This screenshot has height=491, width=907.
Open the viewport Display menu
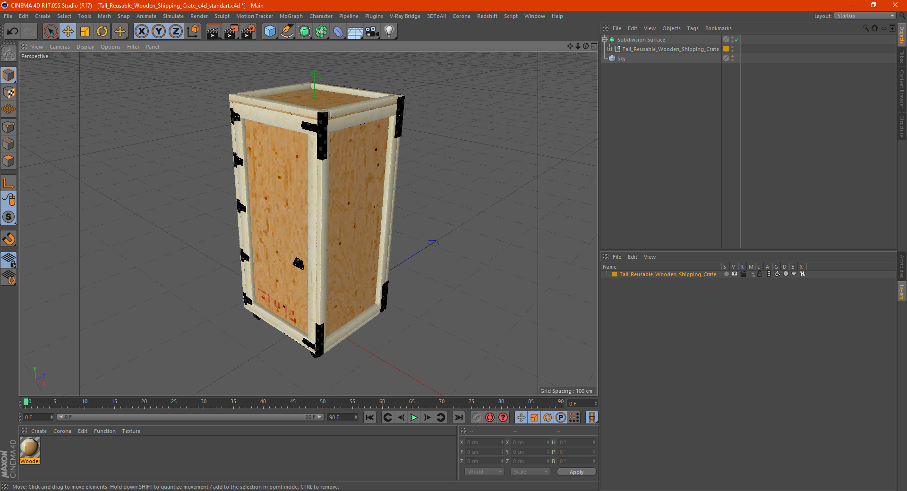[85, 47]
